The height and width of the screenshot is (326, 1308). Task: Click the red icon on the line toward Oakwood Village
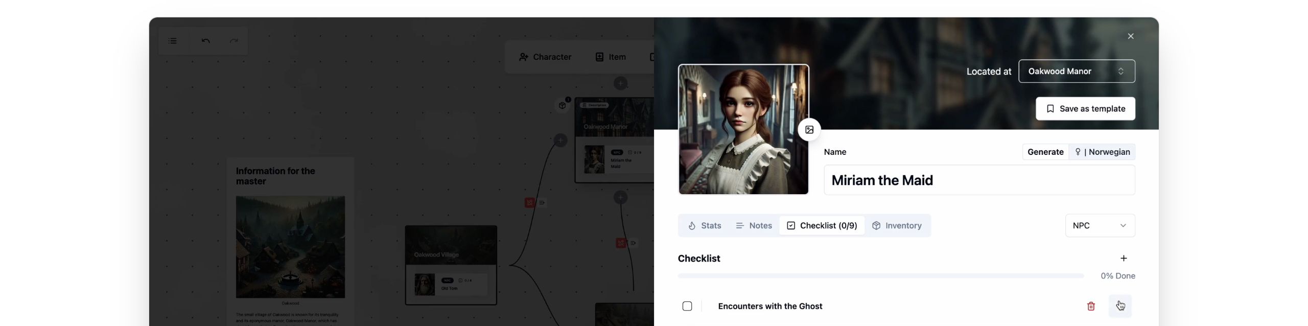(x=529, y=203)
